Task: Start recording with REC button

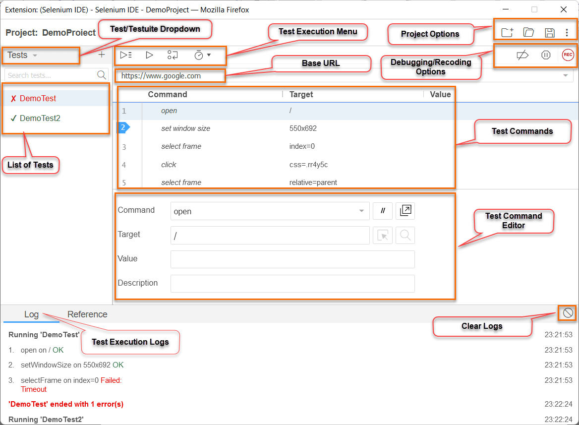Action: 568,55
